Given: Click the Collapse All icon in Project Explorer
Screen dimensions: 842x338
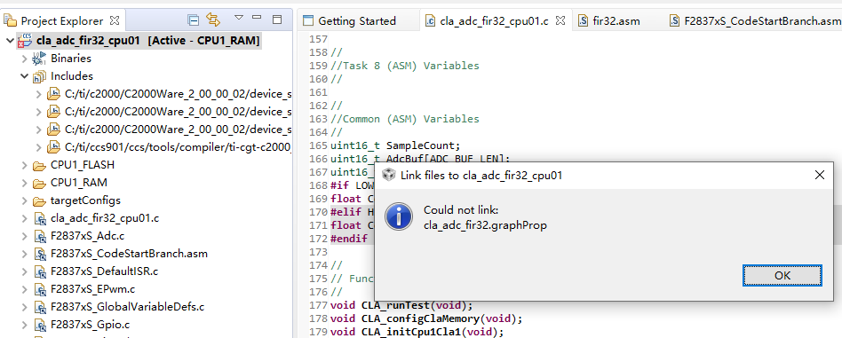Looking at the screenshot, I should coord(194,20).
